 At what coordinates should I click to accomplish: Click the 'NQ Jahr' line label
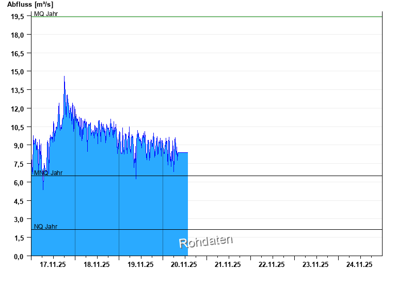[45, 227]
